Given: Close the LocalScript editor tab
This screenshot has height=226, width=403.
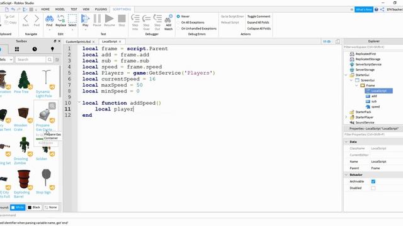Looking at the screenshot, I should click(120, 41).
